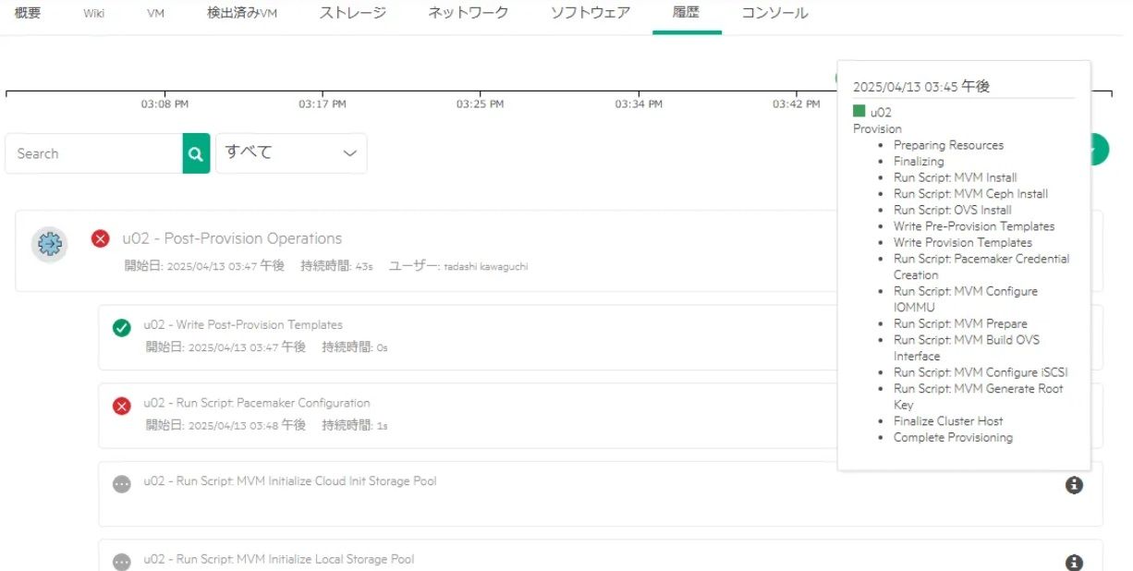Click Run Script: MVM Prepare in tooltip
1133x571 pixels.
coord(960,324)
